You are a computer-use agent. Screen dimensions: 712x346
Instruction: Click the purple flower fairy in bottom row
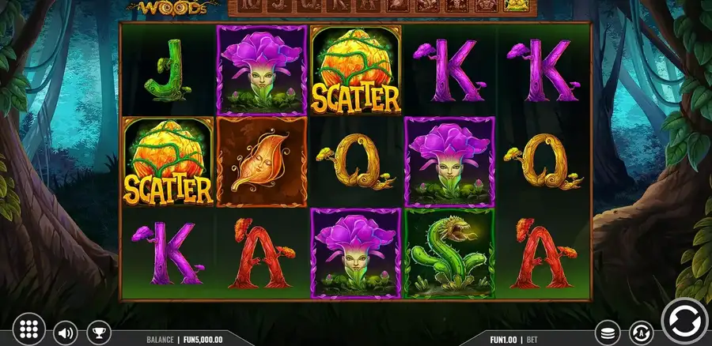[x=355, y=253]
